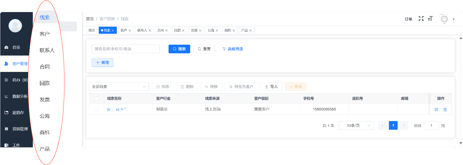
Task: Open 高级筛选 advanced filter
Action: [233, 49]
